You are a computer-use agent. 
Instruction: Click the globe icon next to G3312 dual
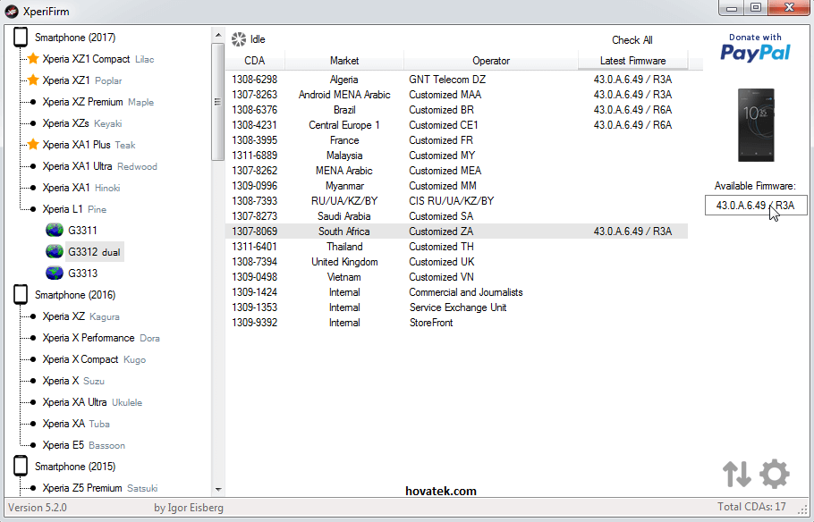pos(55,252)
